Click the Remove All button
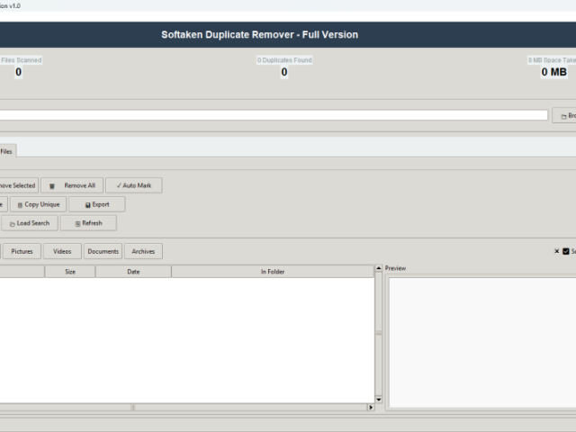Viewport: 576px width, 432px height. (72, 185)
